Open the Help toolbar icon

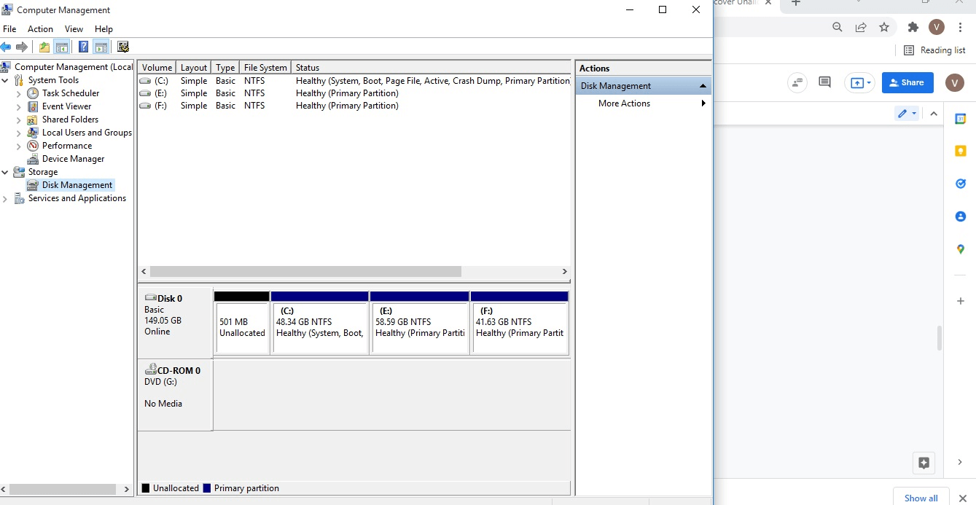83,47
